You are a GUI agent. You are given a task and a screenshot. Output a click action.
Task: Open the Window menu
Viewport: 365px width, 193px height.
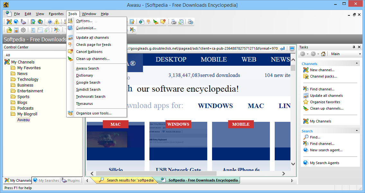coord(89,14)
